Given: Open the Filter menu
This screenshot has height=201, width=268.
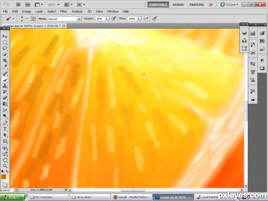Looking at the screenshot, I should [63, 12].
